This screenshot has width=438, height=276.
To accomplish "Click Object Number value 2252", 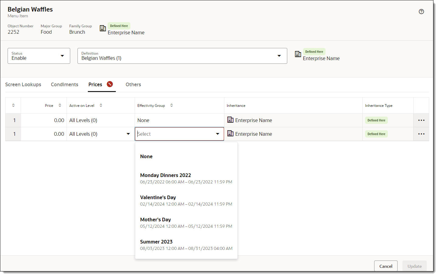I will [x=13, y=32].
